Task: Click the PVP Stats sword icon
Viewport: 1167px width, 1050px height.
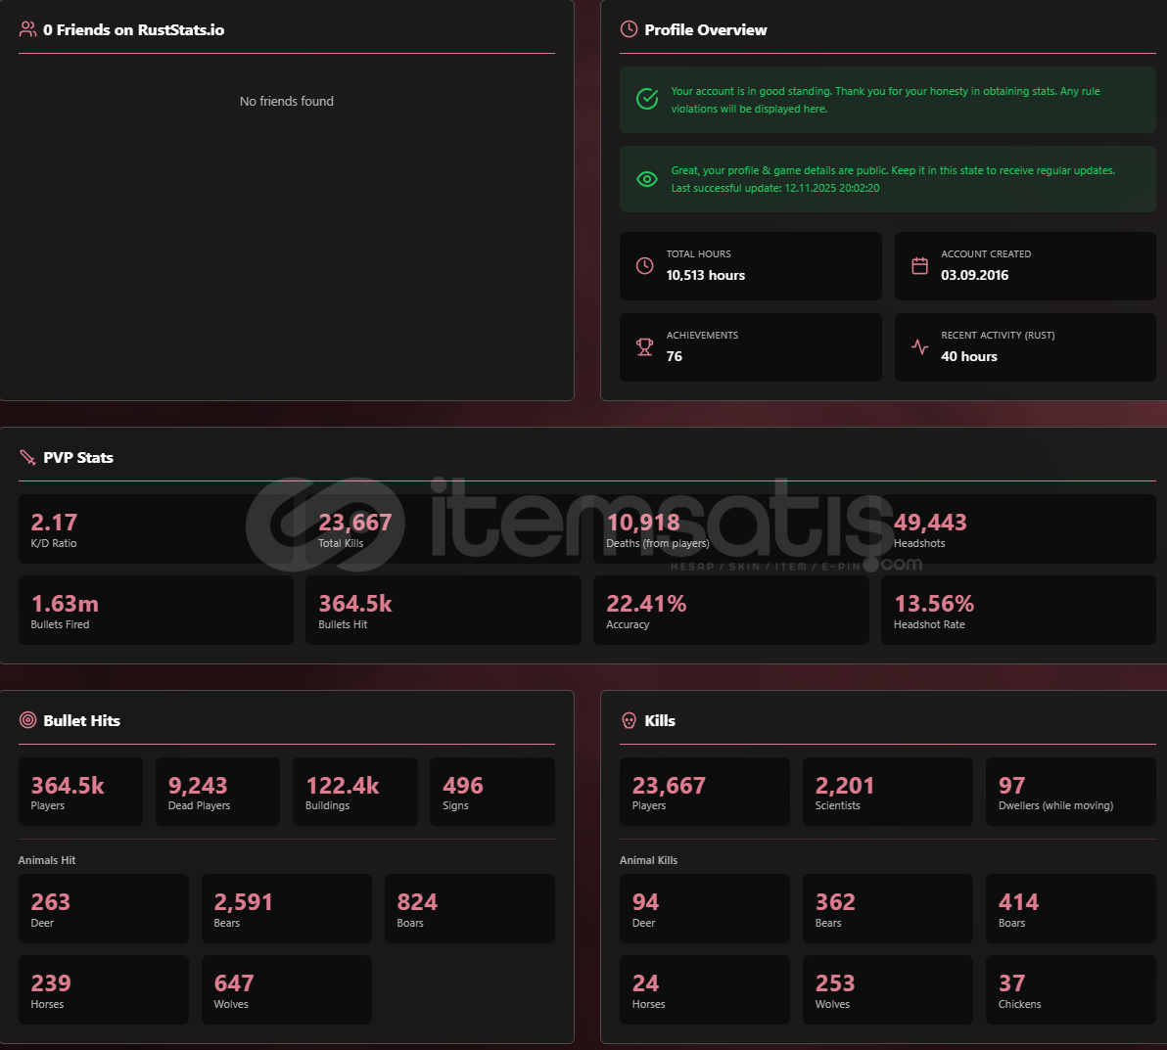Action: 27,457
